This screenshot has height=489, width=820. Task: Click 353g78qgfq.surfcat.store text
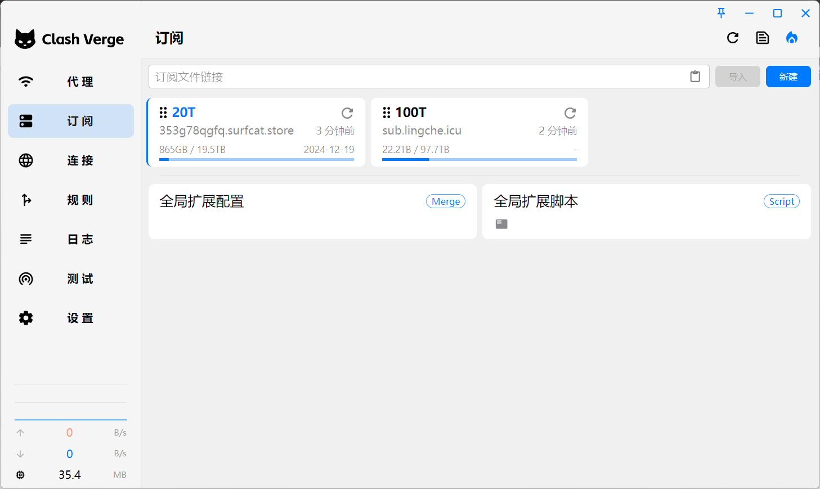(226, 131)
